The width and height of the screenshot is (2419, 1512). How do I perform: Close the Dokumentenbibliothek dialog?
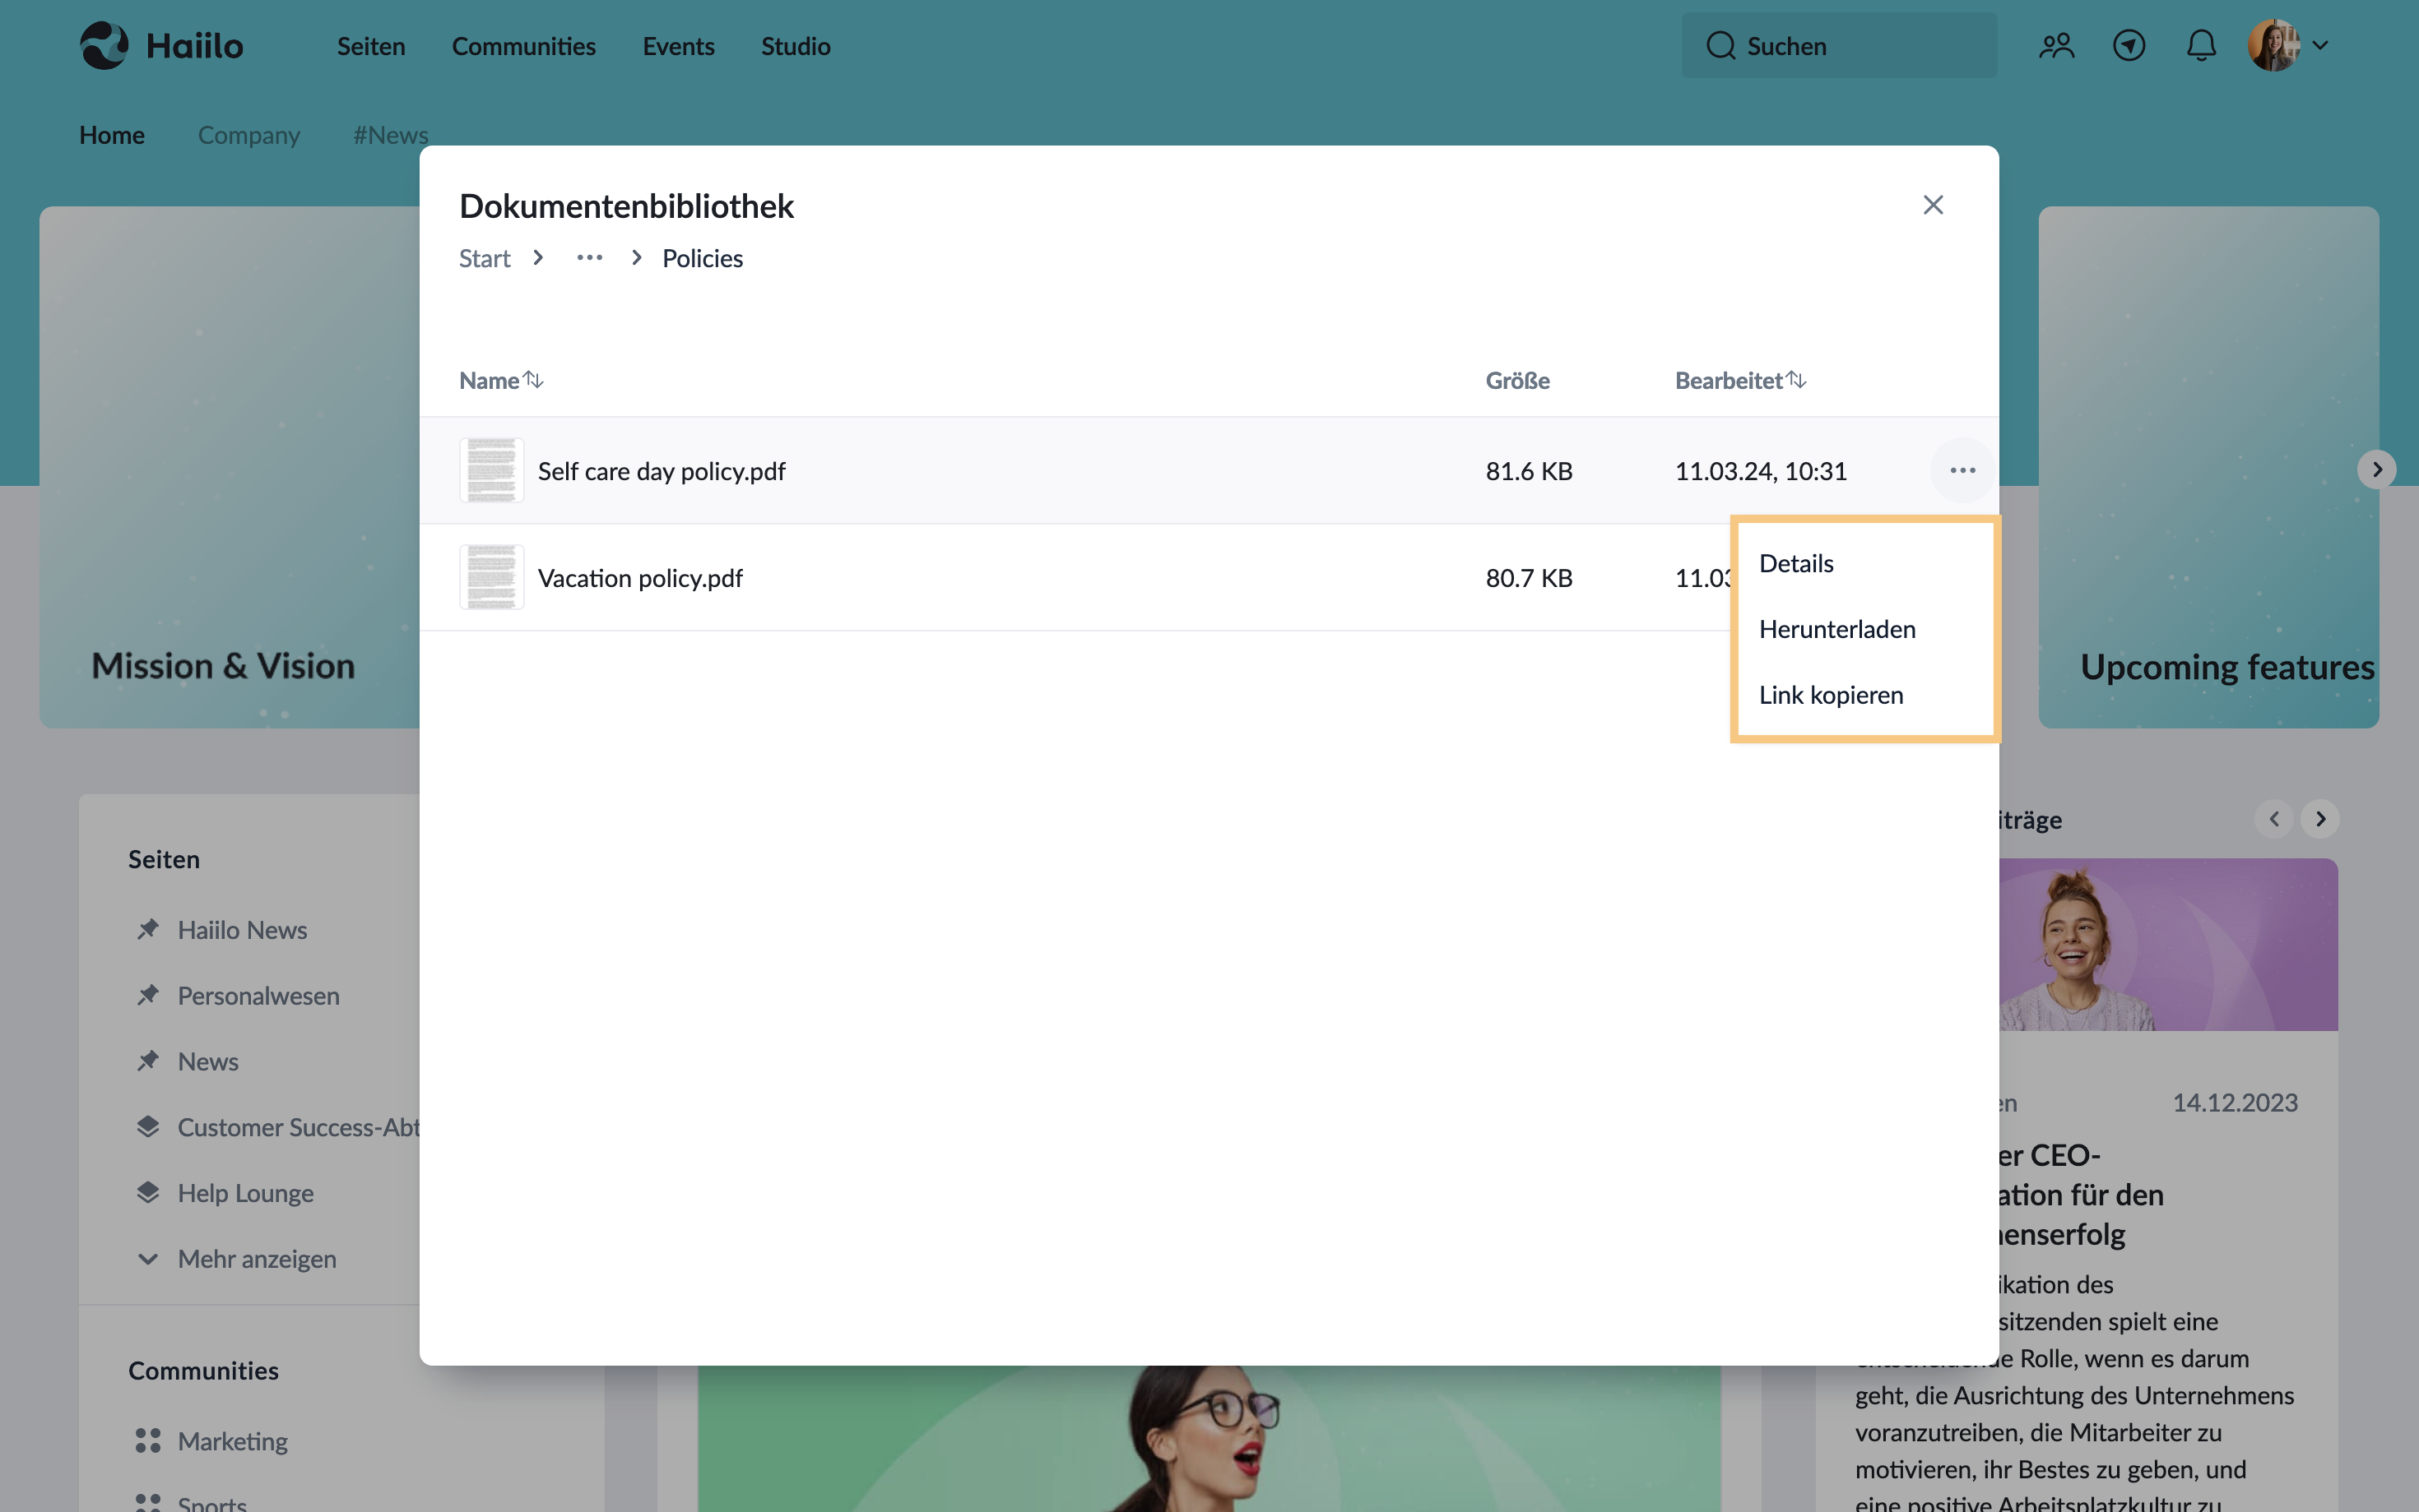click(1933, 205)
